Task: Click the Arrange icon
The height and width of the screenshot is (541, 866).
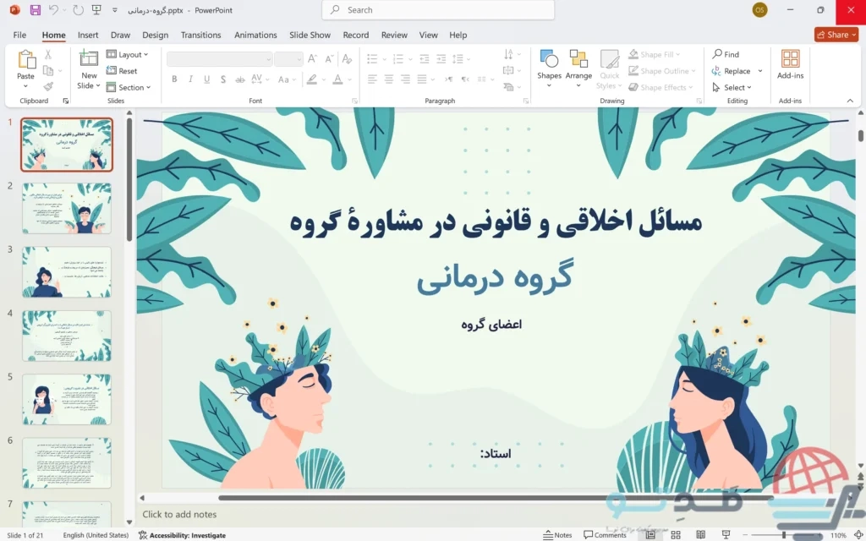Action: (578, 60)
